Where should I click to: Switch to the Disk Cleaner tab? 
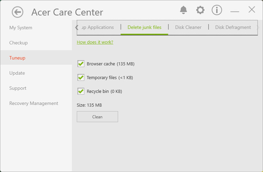tap(188, 27)
